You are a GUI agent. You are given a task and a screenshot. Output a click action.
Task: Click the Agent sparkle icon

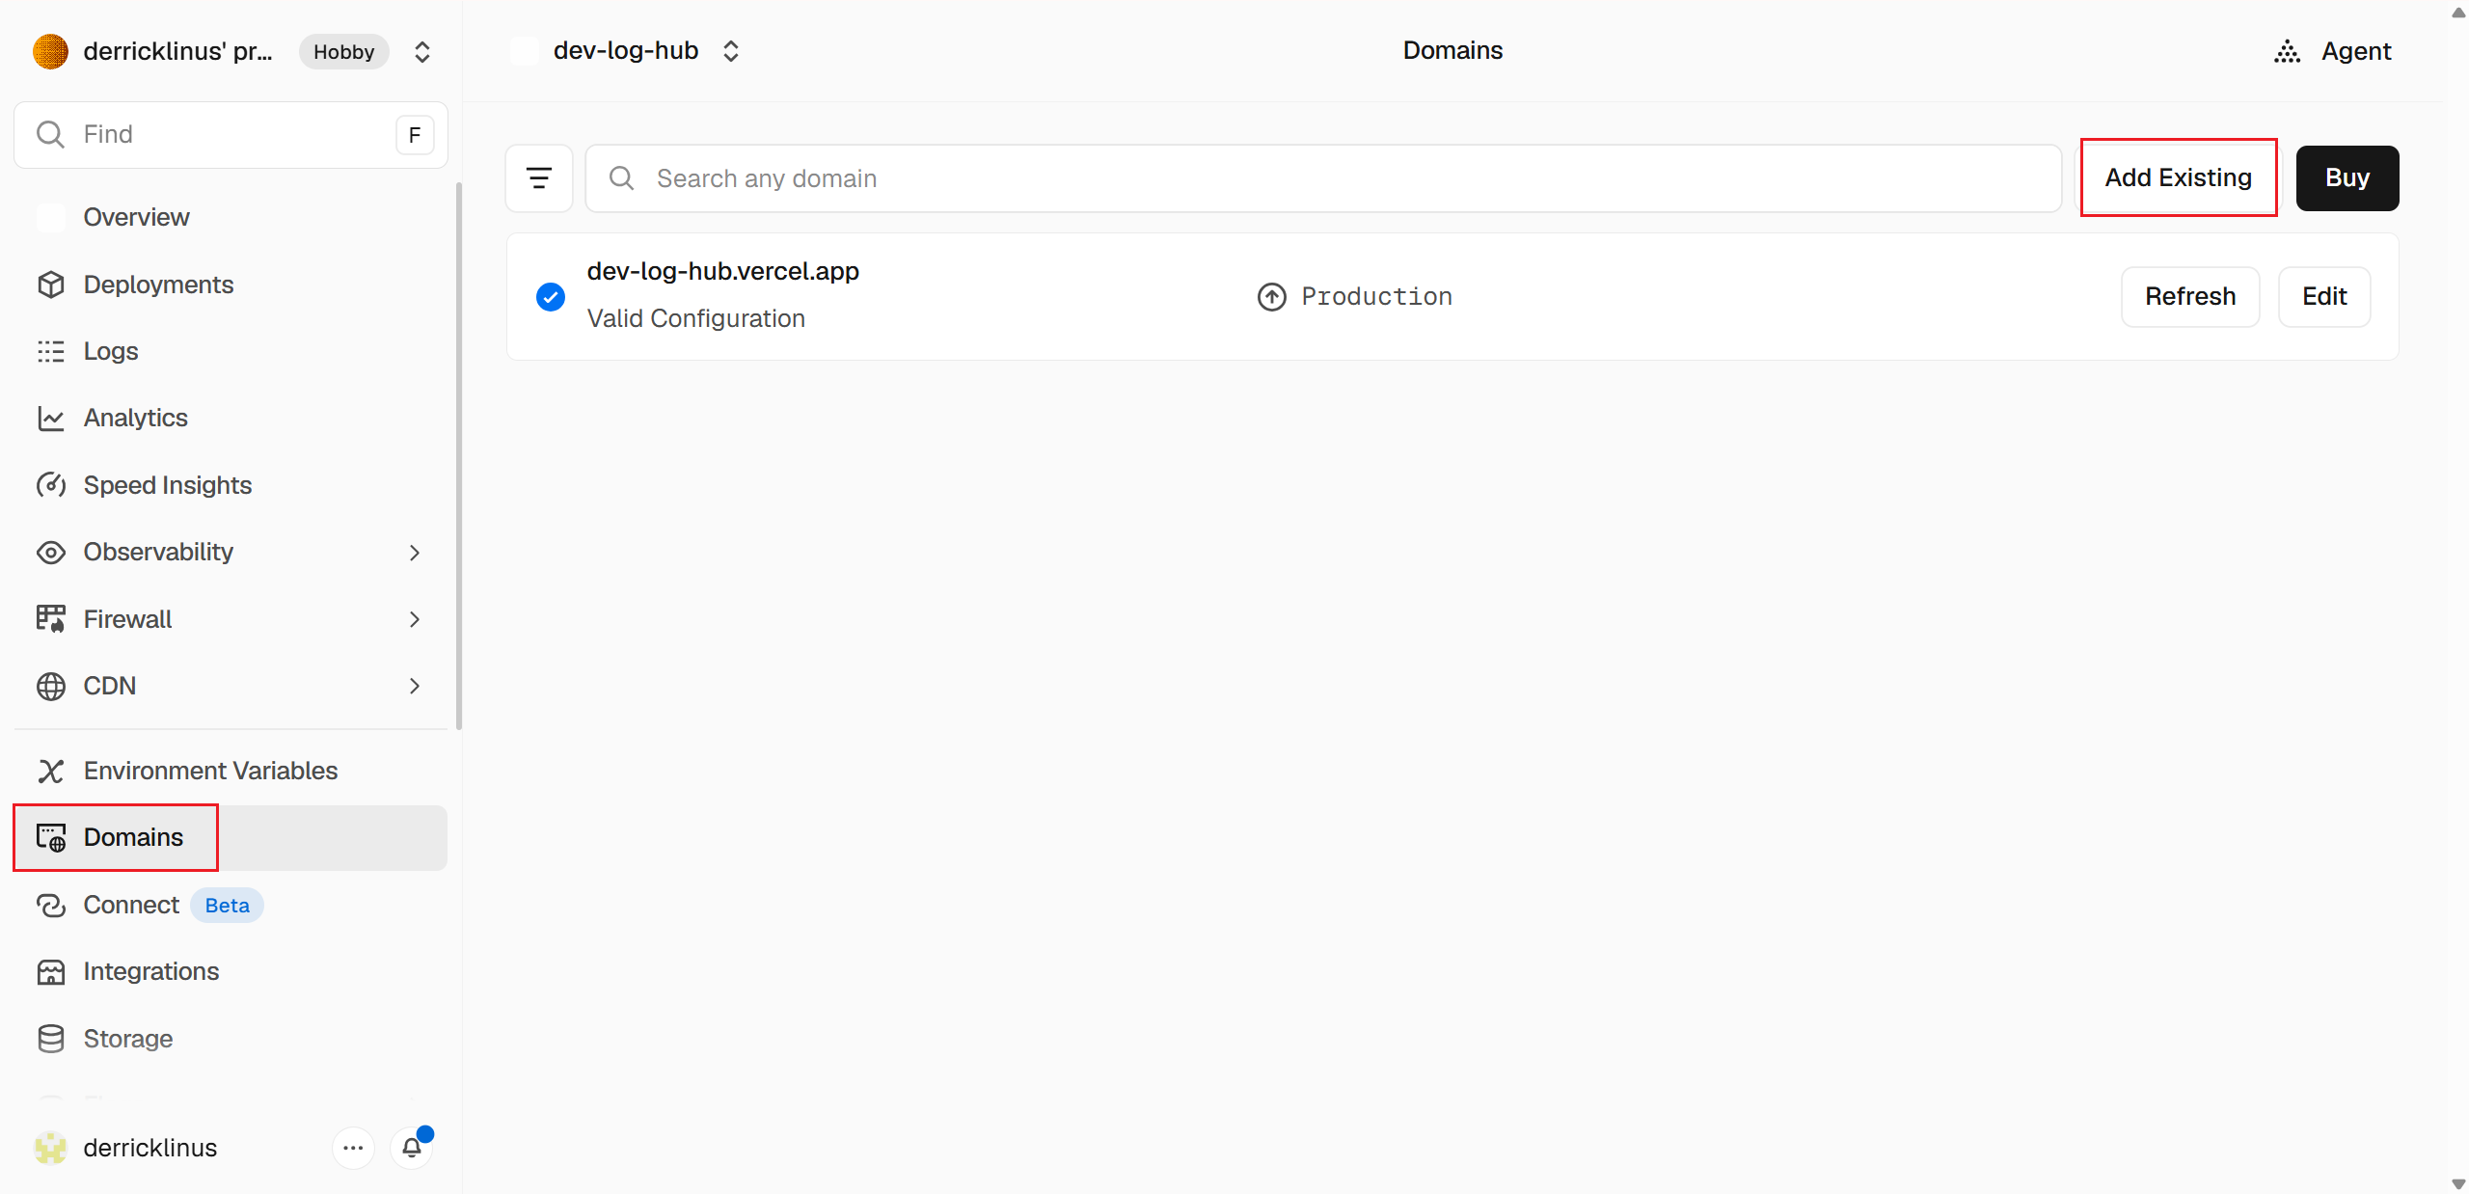pyautogui.click(x=2287, y=51)
